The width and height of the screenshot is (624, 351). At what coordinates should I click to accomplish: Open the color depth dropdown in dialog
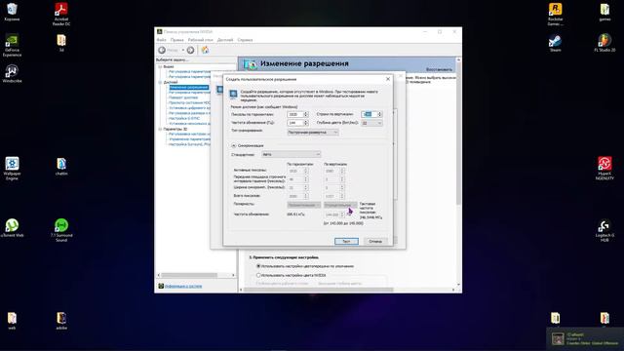pyautogui.click(x=371, y=123)
